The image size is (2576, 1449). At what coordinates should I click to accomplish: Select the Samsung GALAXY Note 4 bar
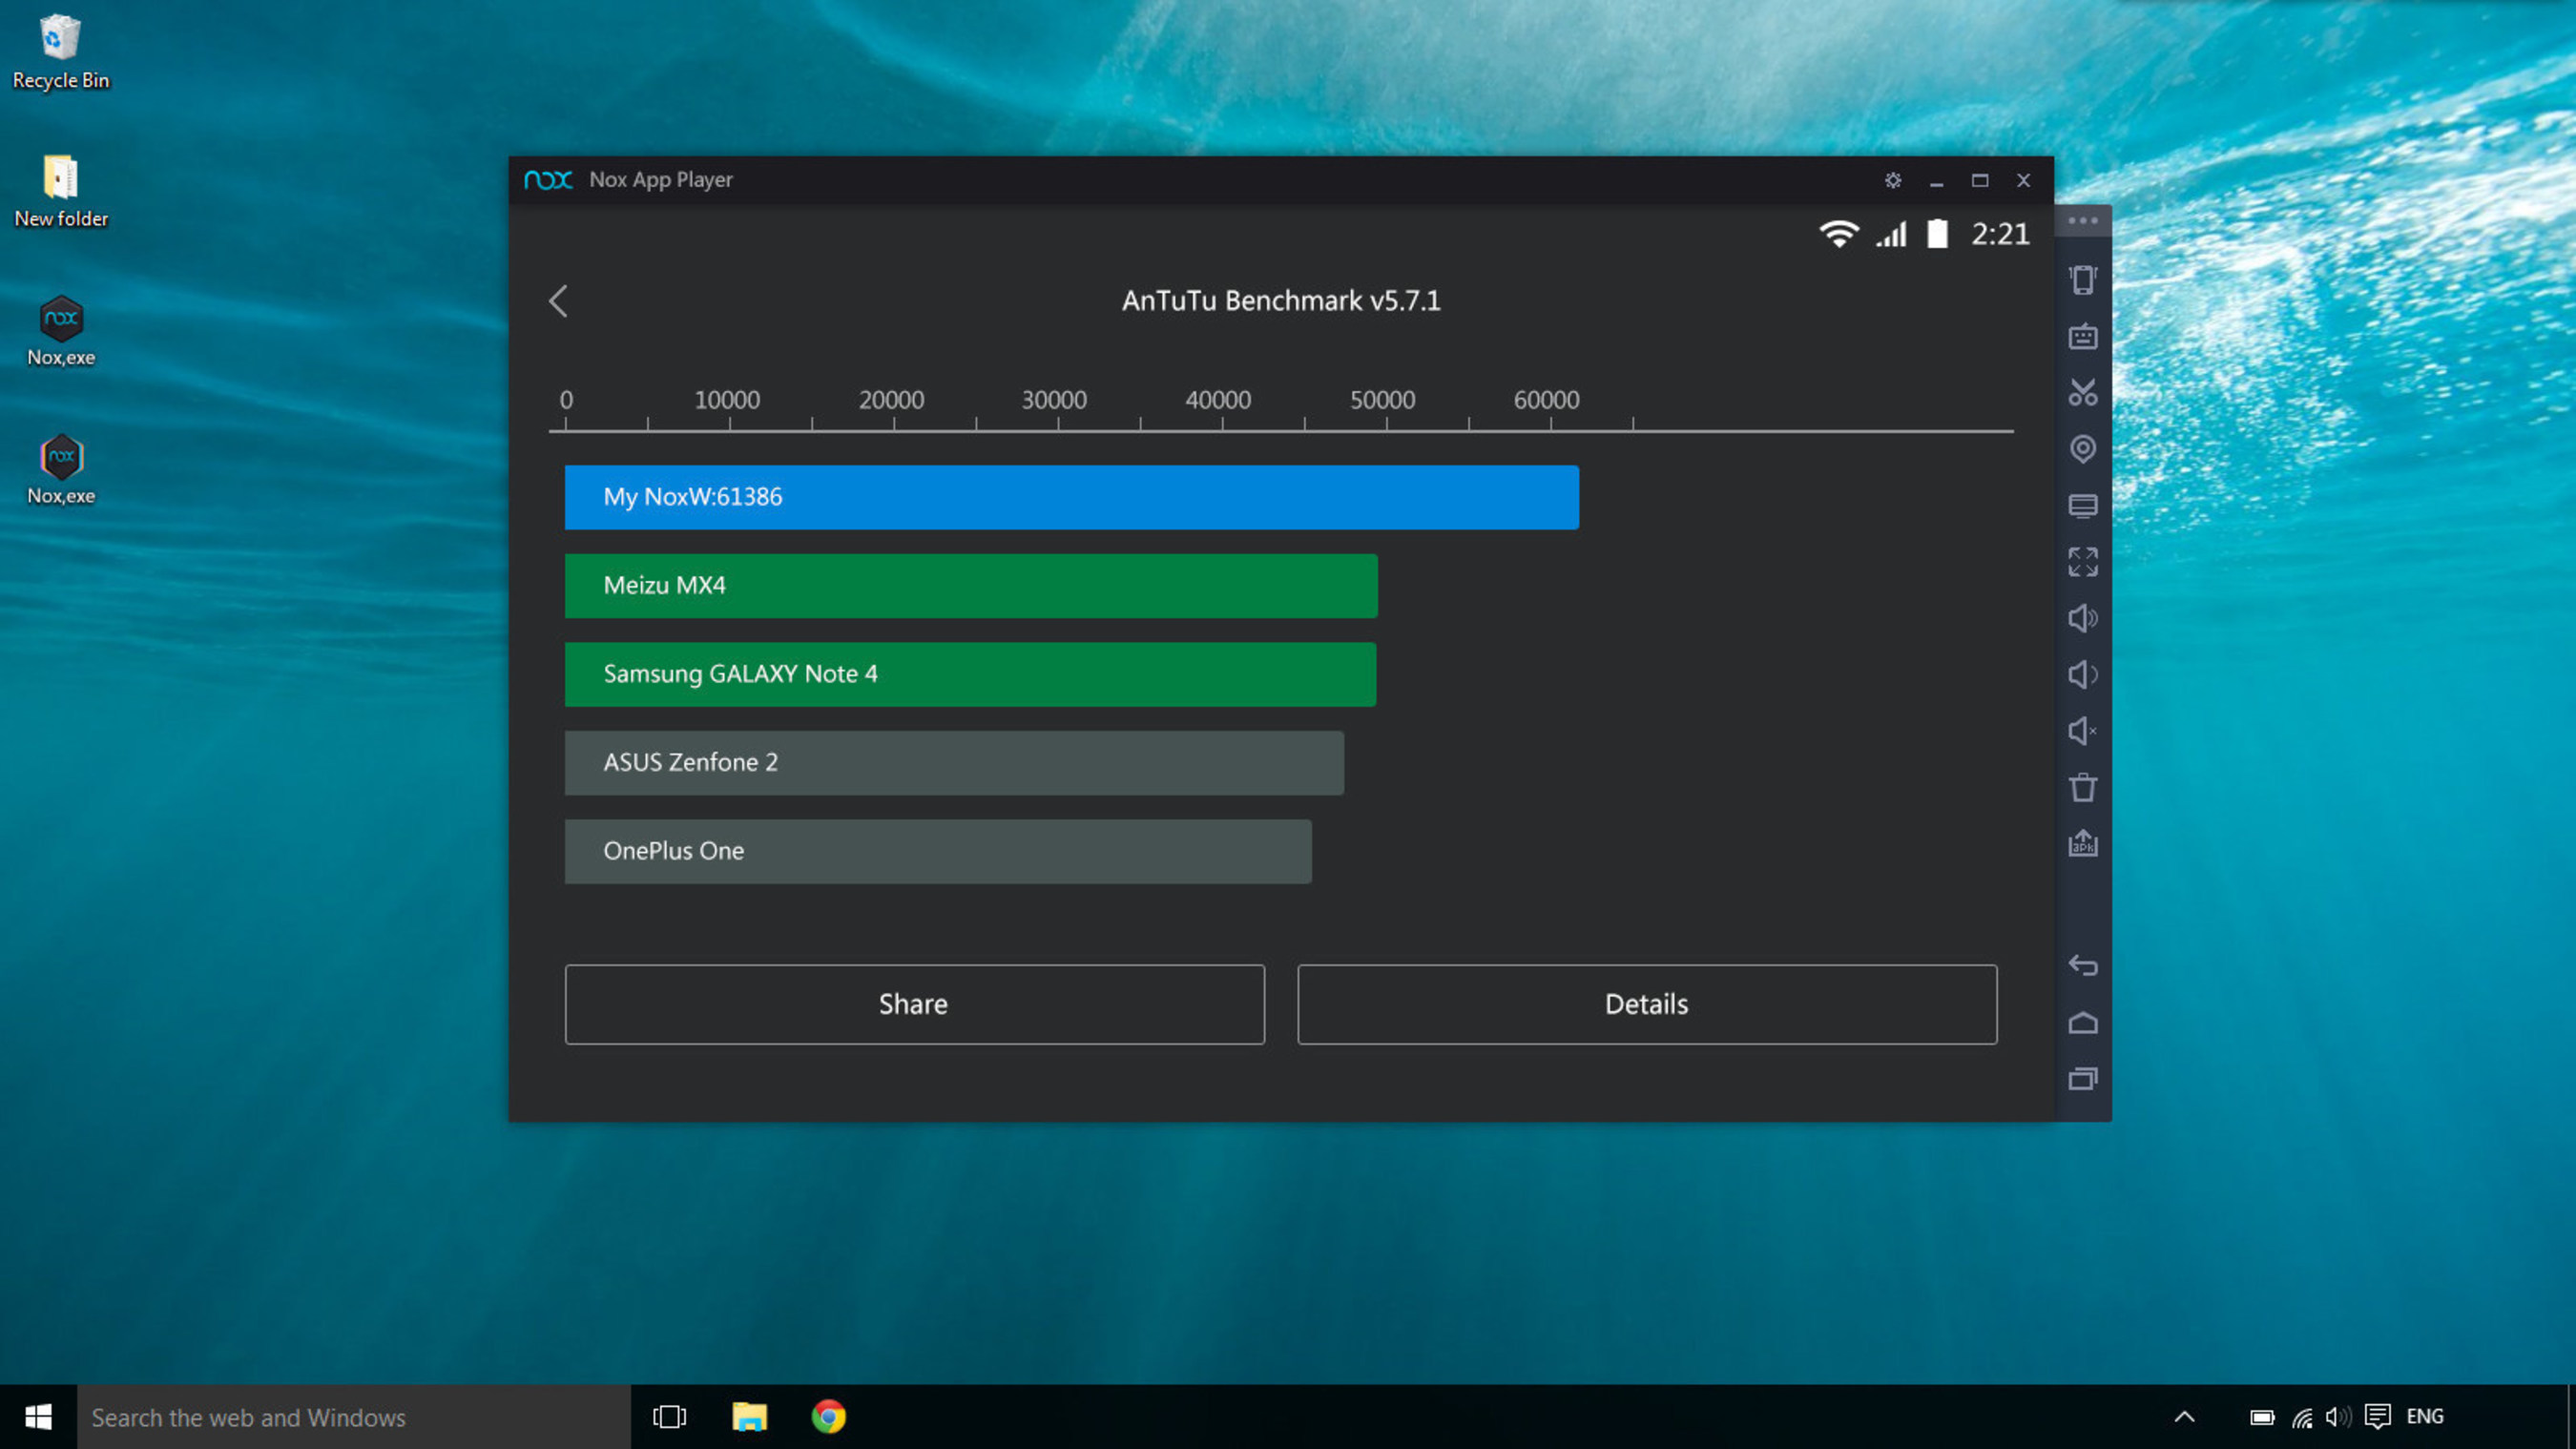click(x=969, y=673)
